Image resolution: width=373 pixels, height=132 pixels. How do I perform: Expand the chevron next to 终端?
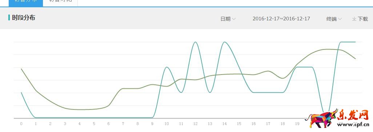click(340, 19)
